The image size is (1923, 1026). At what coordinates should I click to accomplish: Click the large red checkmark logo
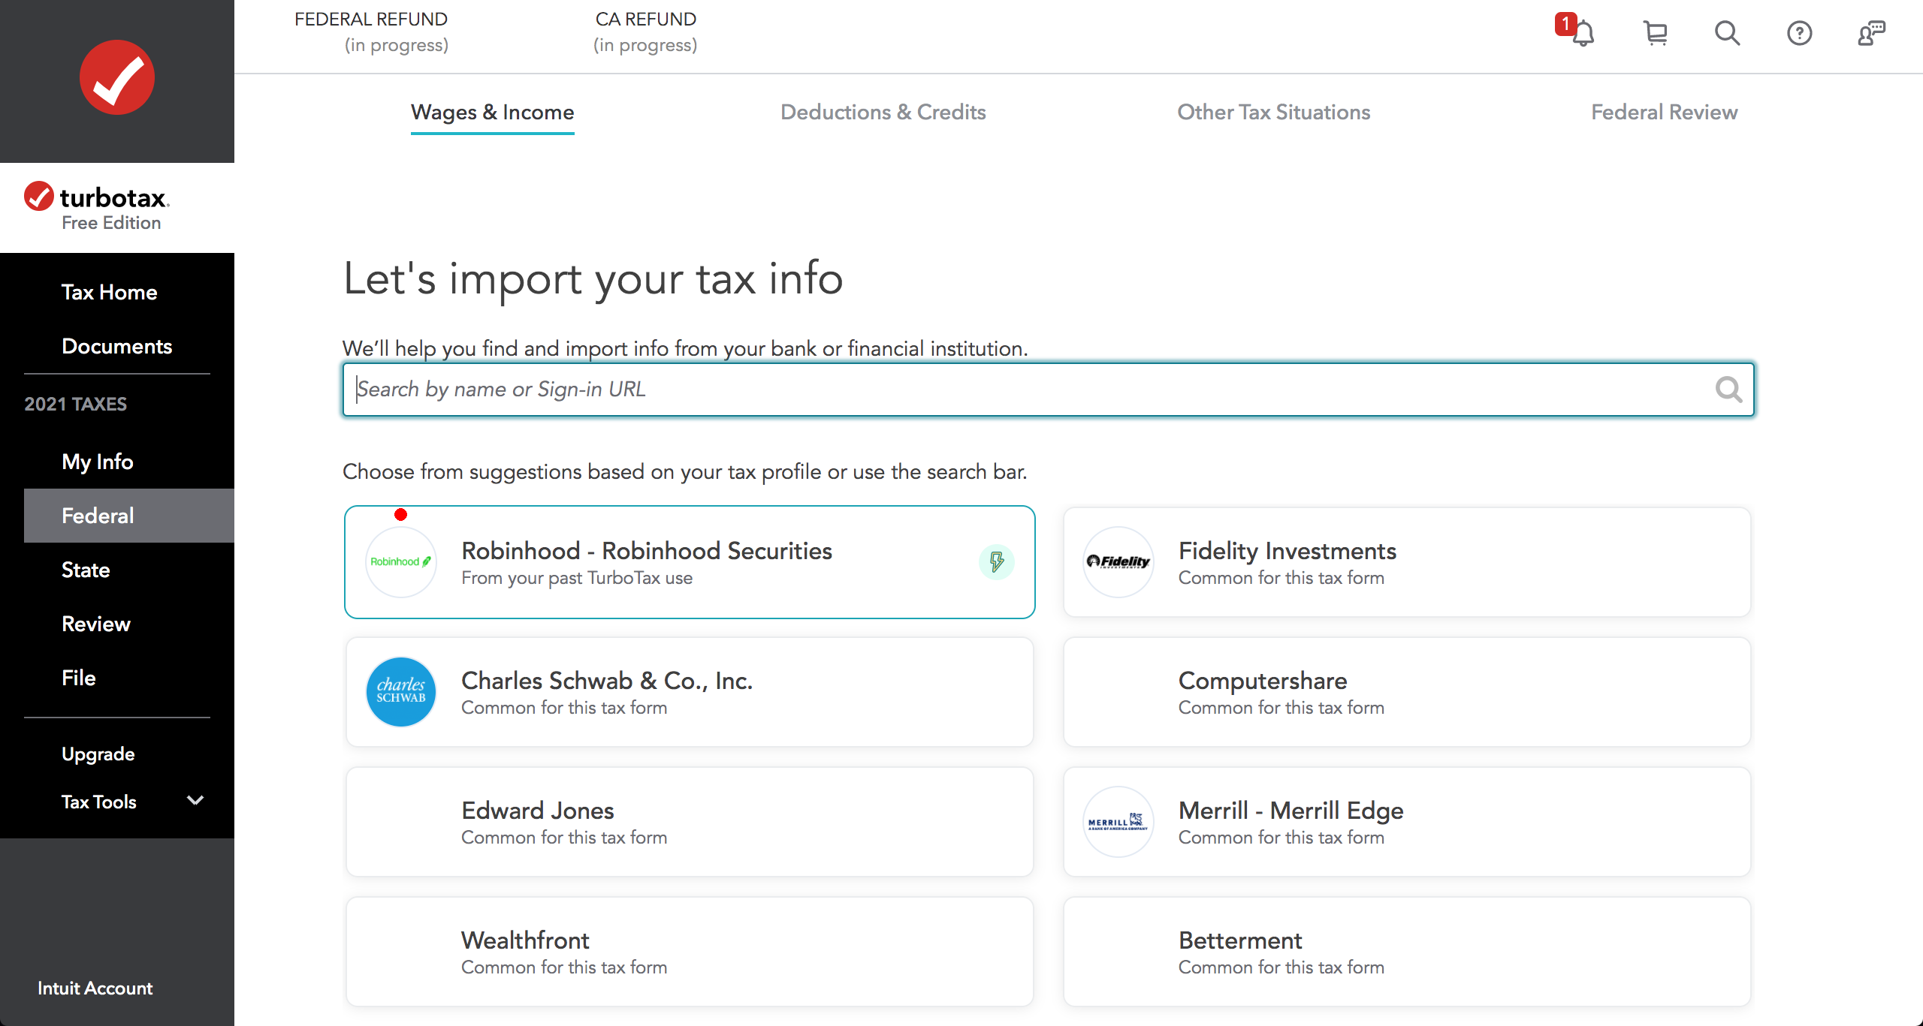point(117,78)
